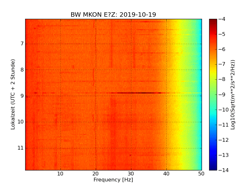Click x-axis tick label 20
252x189 pixels.
(x=96, y=174)
